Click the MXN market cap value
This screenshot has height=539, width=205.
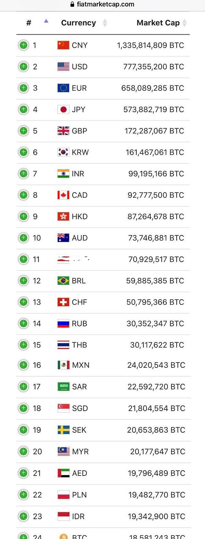pos(156,365)
